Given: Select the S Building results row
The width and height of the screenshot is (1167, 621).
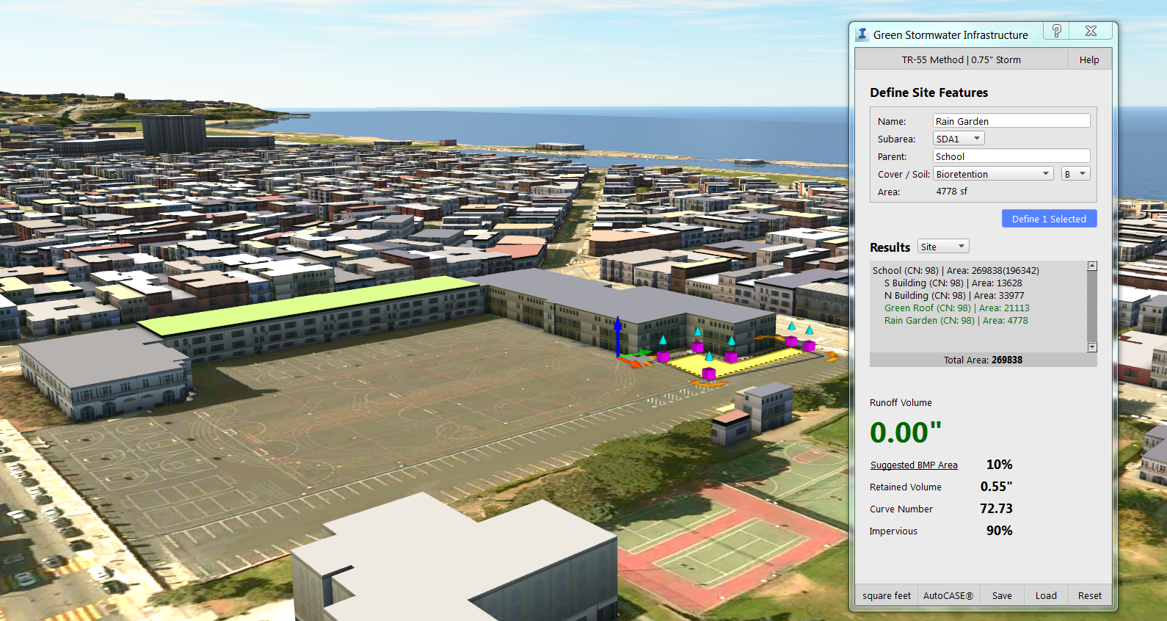Looking at the screenshot, I should pos(953,283).
